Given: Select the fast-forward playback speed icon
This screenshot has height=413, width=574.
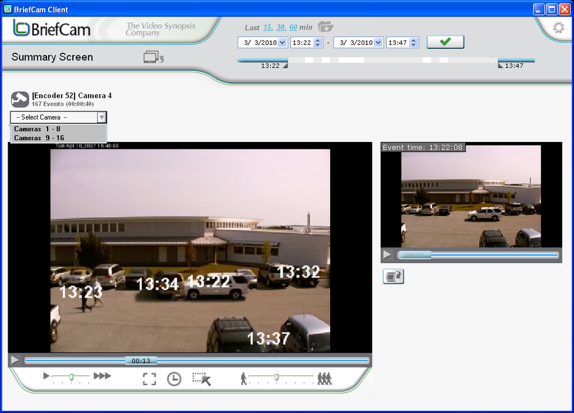Looking at the screenshot, I should pyautogui.click(x=103, y=376).
